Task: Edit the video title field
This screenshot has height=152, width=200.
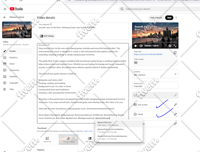Action: tap(83, 27)
